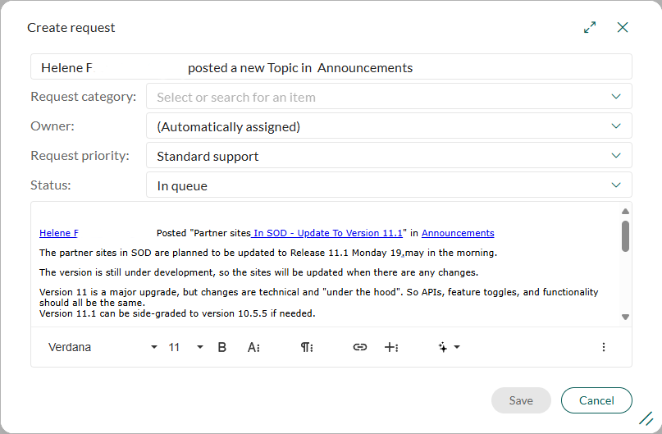Open the Request category dropdown
662x434 pixels.
tap(389, 97)
